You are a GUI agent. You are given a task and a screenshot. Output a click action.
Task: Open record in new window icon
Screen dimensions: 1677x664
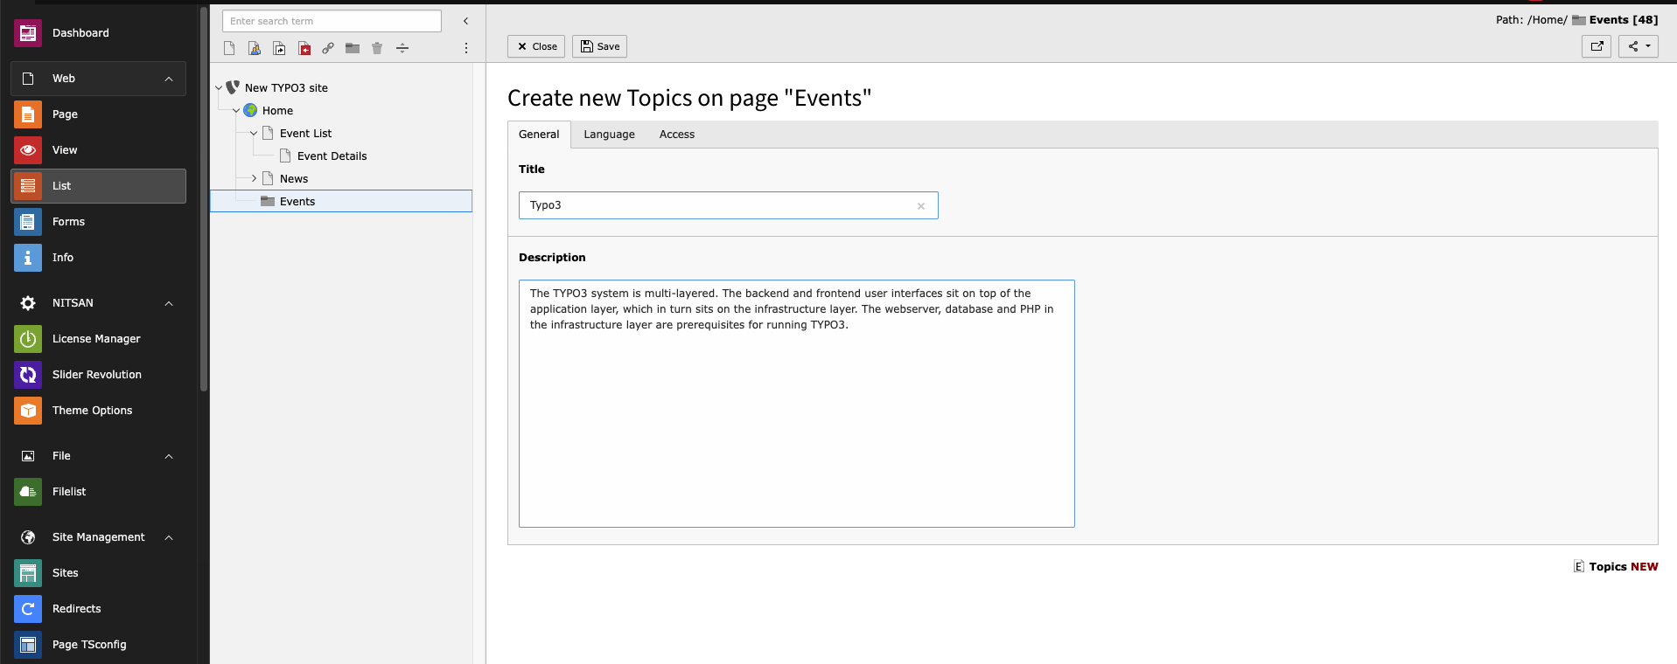[1597, 46]
